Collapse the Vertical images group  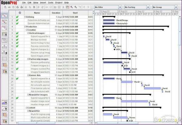point(28,33)
